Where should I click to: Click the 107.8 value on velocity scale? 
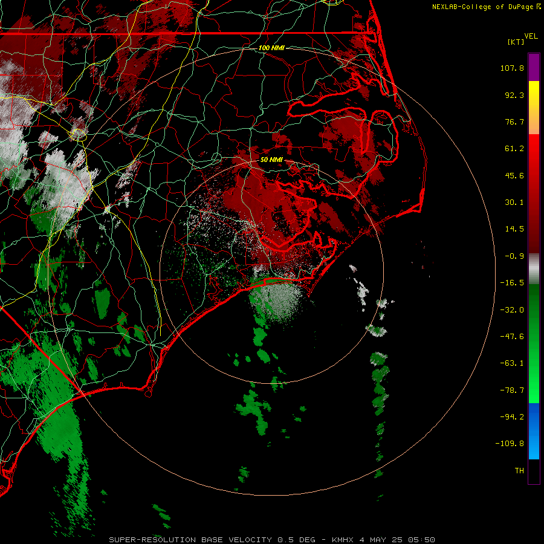(512, 68)
